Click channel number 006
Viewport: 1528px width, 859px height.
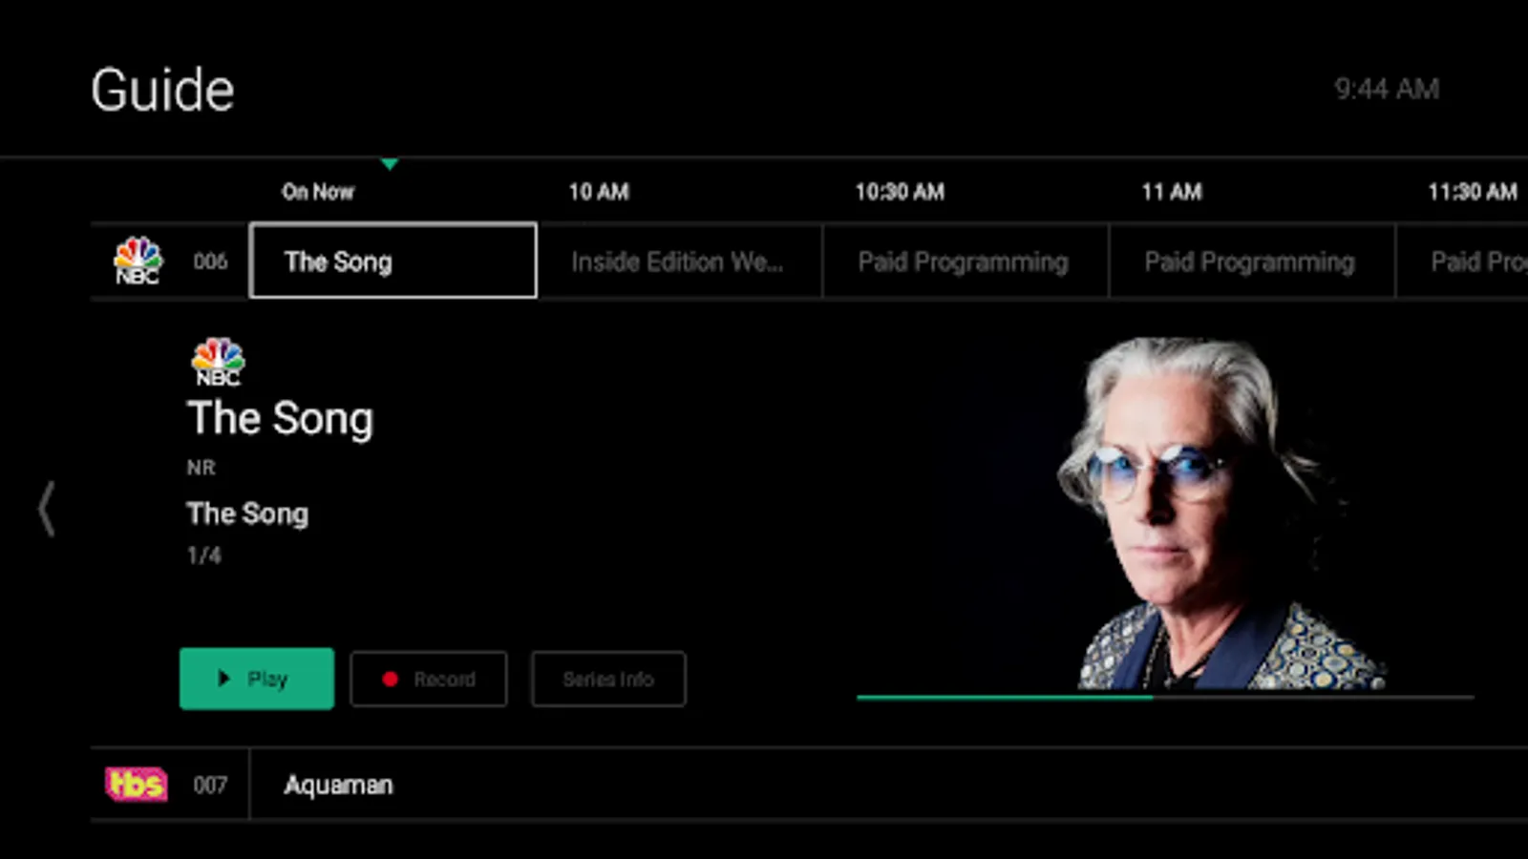tap(210, 262)
